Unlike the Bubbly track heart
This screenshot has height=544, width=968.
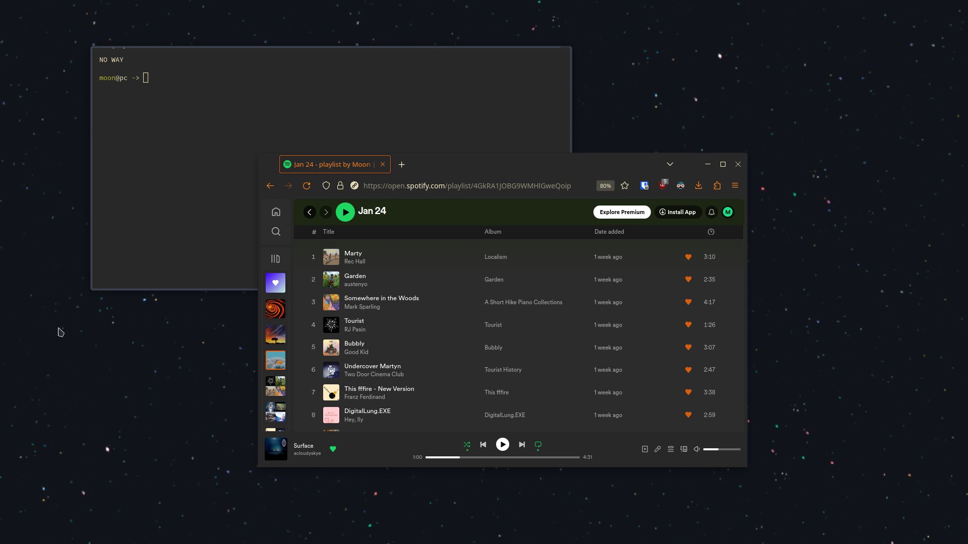click(688, 348)
